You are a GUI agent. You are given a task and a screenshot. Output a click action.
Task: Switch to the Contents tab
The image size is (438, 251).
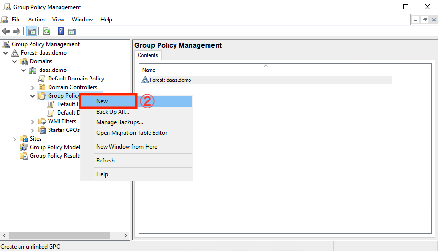point(148,55)
